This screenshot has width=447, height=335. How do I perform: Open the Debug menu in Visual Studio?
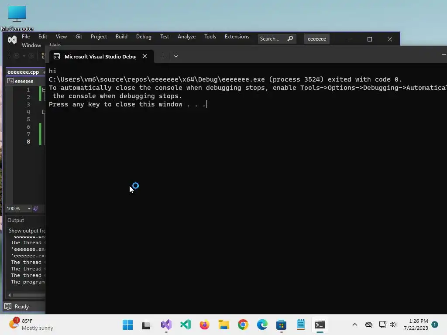point(144,37)
